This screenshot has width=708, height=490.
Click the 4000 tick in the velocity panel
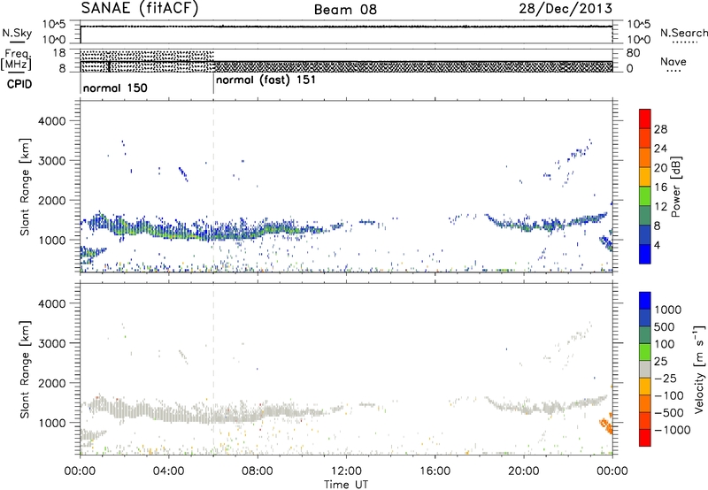pos(52,303)
